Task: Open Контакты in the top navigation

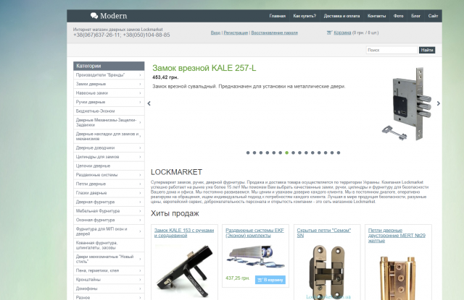Action: point(376,16)
